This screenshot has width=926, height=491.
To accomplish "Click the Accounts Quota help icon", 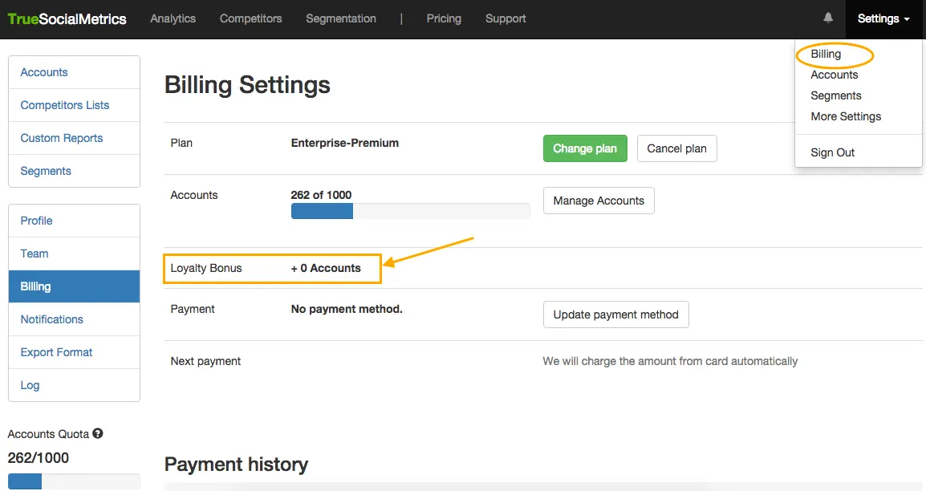I will pos(98,434).
